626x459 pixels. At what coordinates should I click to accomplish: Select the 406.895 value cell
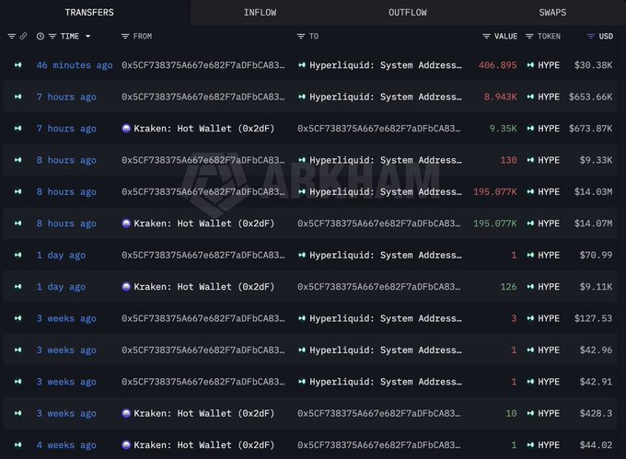pyautogui.click(x=497, y=65)
